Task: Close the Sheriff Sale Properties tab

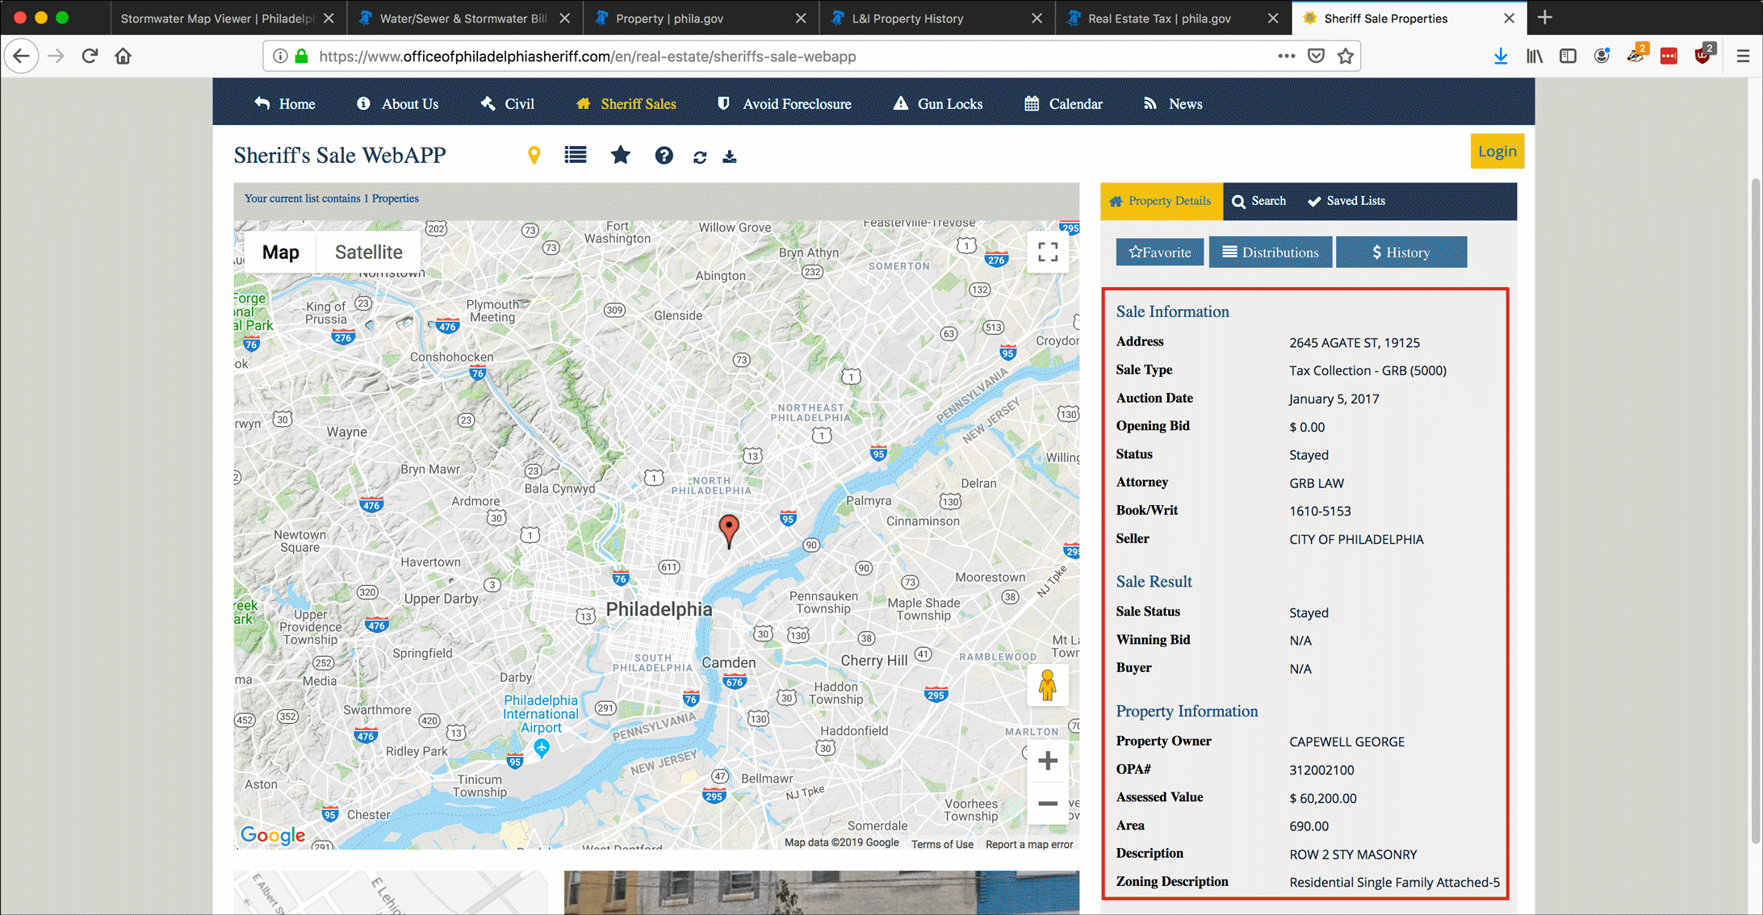Action: (x=1509, y=18)
